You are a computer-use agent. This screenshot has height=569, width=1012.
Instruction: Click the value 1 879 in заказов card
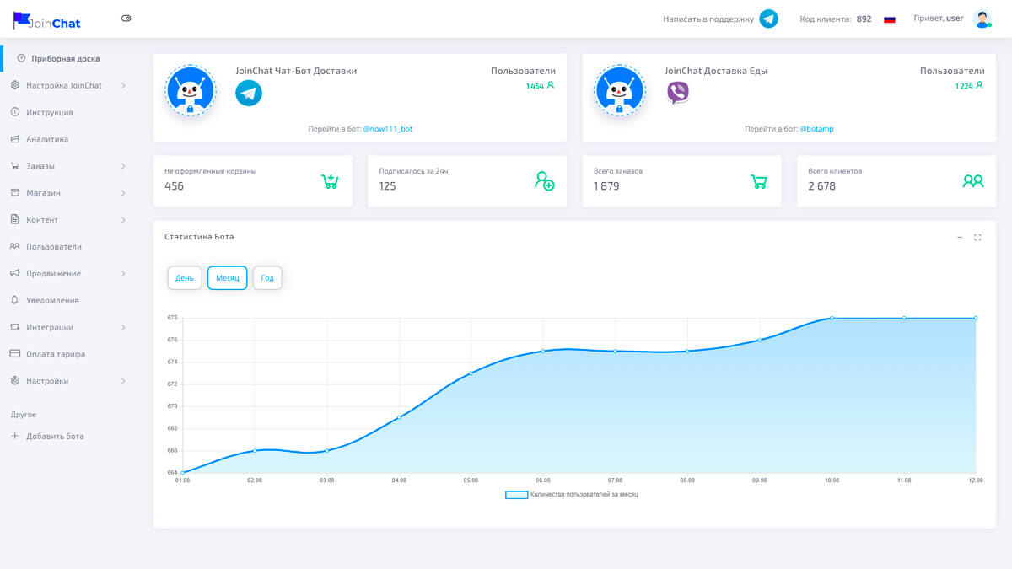[606, 186]
